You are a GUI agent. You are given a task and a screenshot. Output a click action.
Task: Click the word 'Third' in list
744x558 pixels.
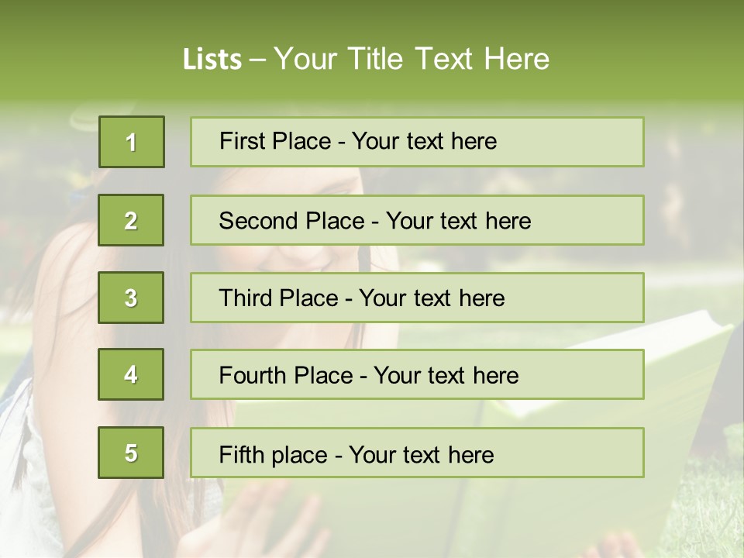pos(245,298)
